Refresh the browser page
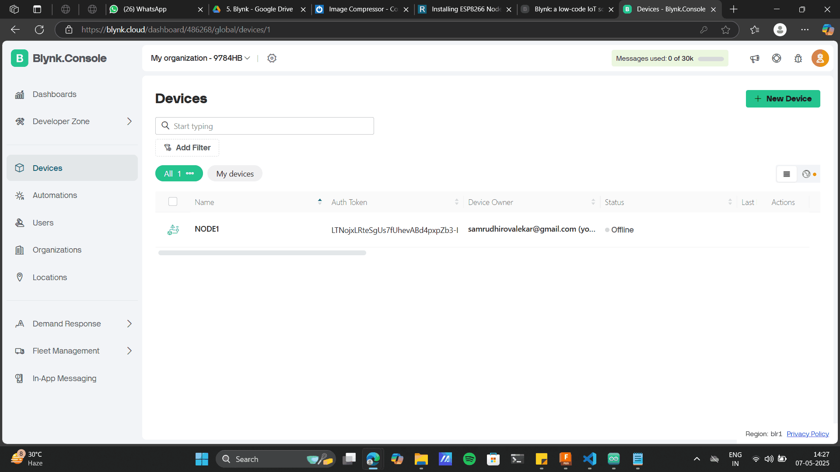Image resolution: width=840 pixels, height=472 pixels. pos(39,30)
